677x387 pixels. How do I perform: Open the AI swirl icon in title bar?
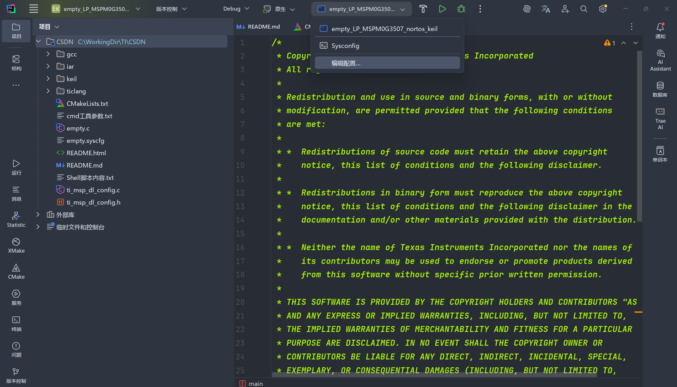coord(527,9)
